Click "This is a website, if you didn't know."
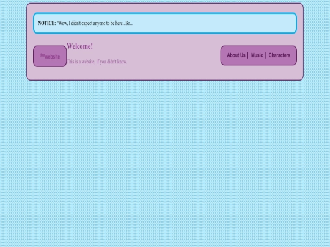This screenshot has height=247, width=330. (97, 62)
